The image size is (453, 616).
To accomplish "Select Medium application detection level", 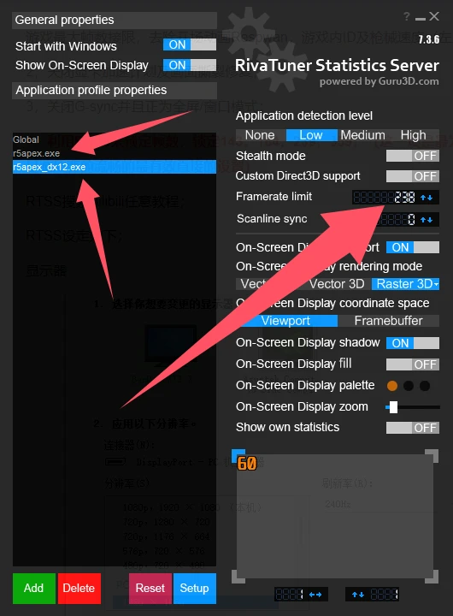I will pos(362,135).
